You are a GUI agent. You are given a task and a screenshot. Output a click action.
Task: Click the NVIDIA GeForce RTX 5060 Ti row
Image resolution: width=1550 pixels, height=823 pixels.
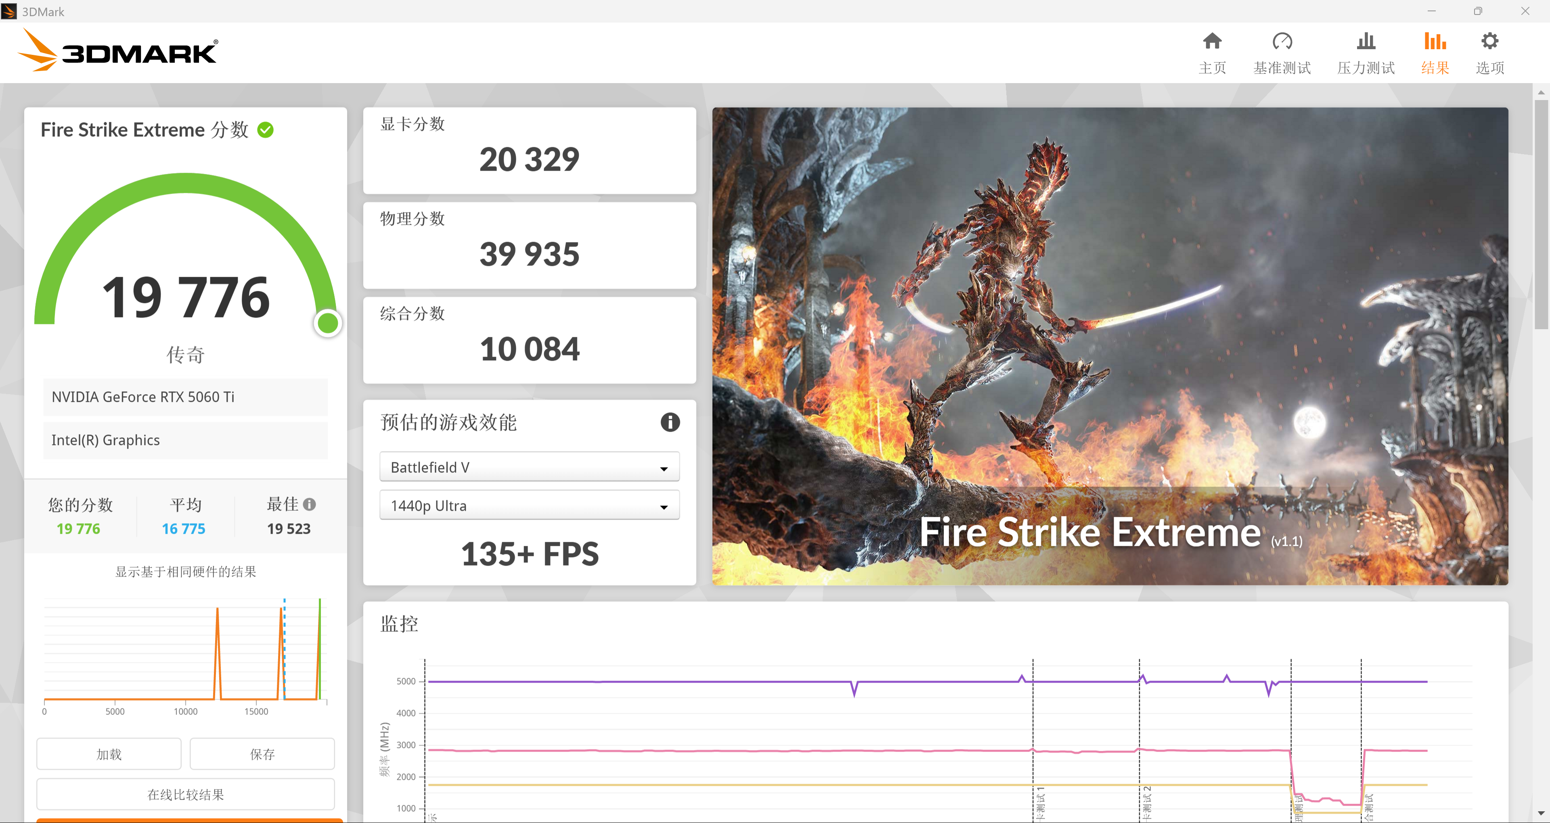(185, 397)
